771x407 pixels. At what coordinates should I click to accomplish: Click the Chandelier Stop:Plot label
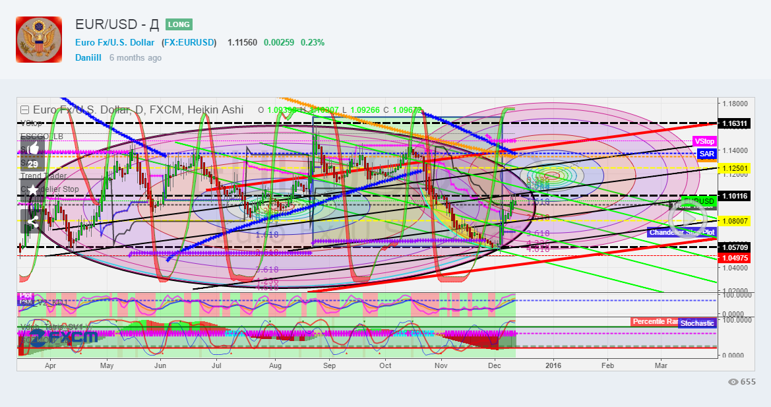pyautogui.click(x=681, y=232)
